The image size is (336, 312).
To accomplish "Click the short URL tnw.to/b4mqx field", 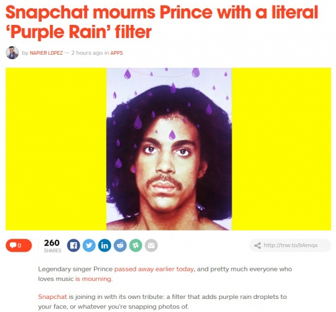I will (x=291, y=245).
